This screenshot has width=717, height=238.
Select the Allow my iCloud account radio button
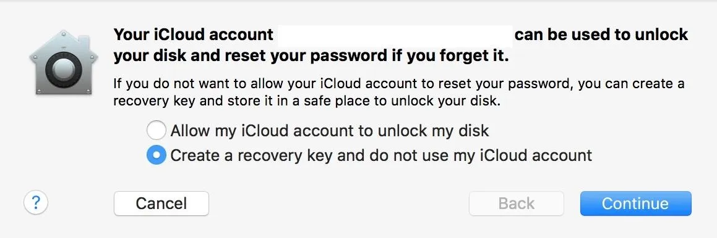click(x=157, y=131)
